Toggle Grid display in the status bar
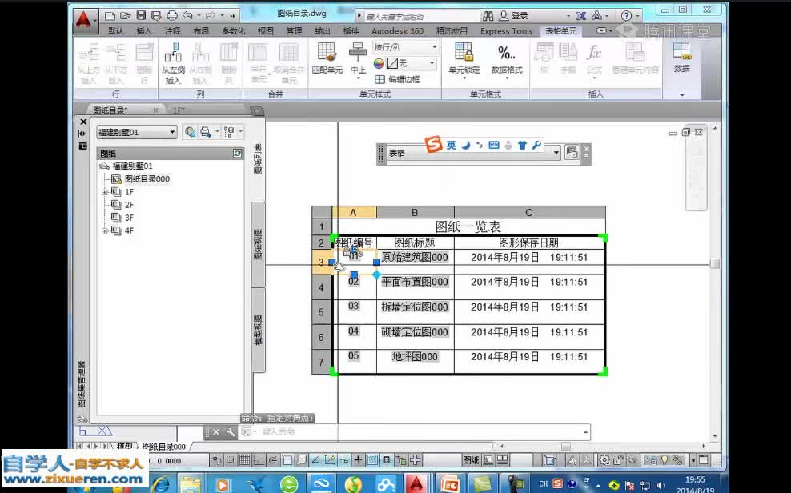The width and height of the screenshot is (791, 493). (x=245, y=459)
